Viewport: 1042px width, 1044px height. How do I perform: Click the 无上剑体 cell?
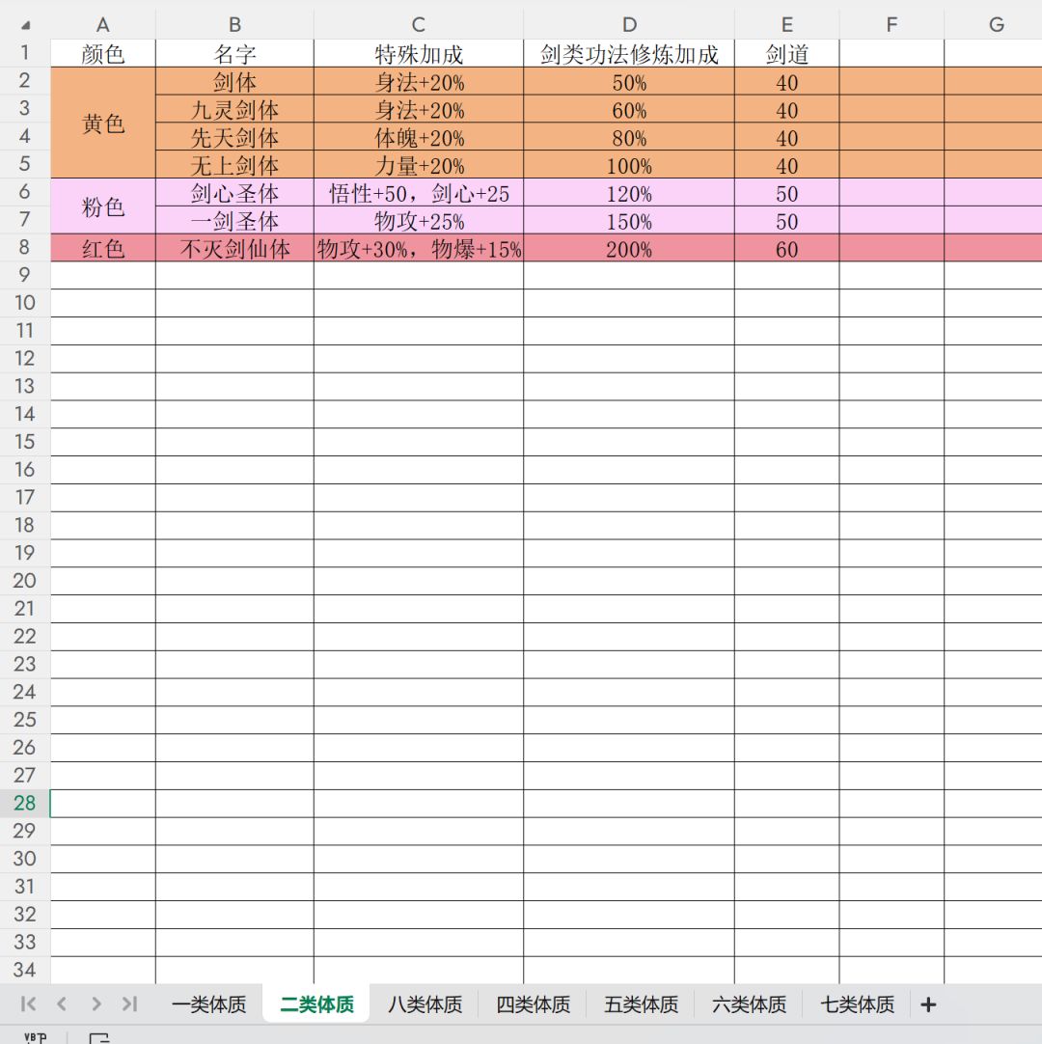[x=234, y=164]
